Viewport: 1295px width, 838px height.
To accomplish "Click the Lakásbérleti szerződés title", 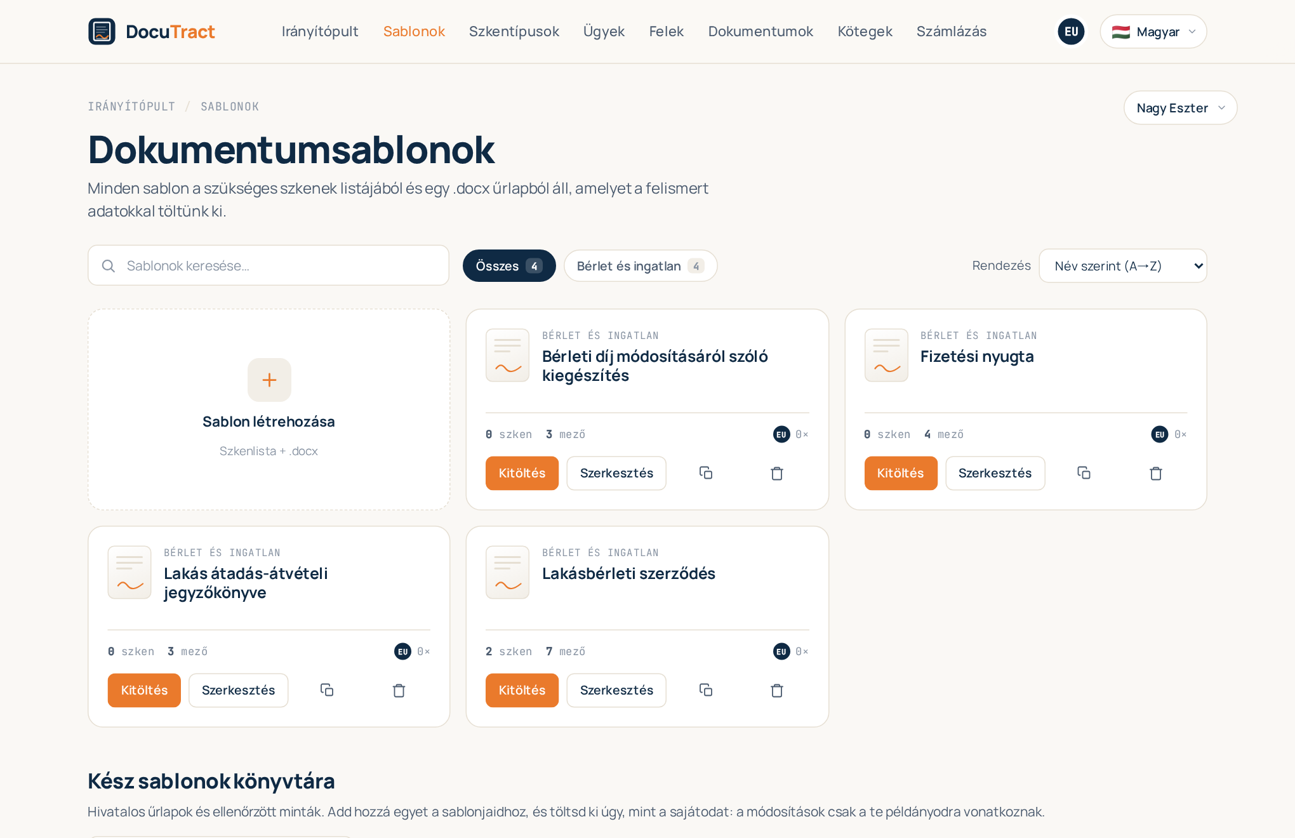I will click(x=628, y=573).
